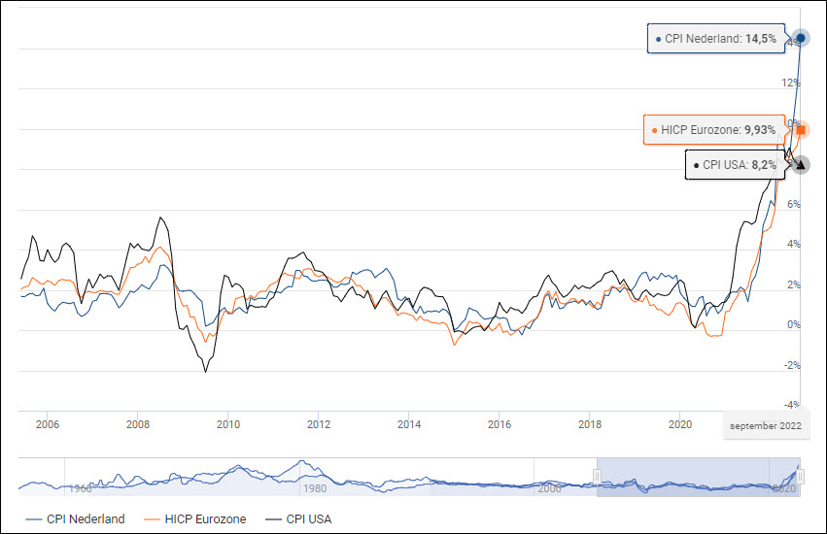Viewport: 827px width, 534px height.
Task: Click the 2012 x-axis label
Action: click(x=319, y=424)
